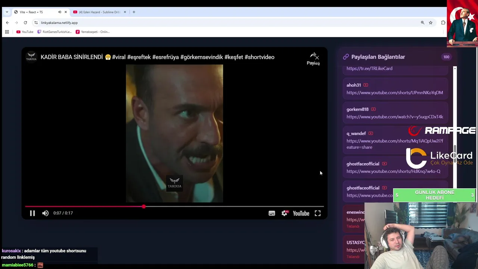Click the q_wandef username
Screen dimensions: 478x269
point(356,133)
